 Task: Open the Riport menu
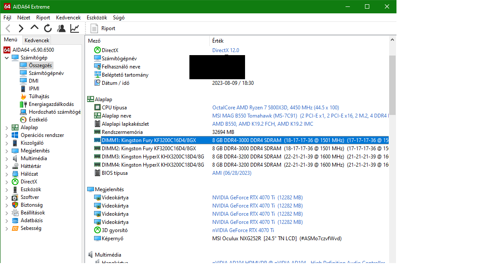click(43, 18)
